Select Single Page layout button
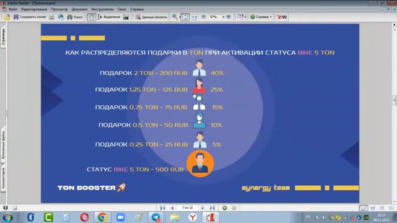 click(364, 208)
